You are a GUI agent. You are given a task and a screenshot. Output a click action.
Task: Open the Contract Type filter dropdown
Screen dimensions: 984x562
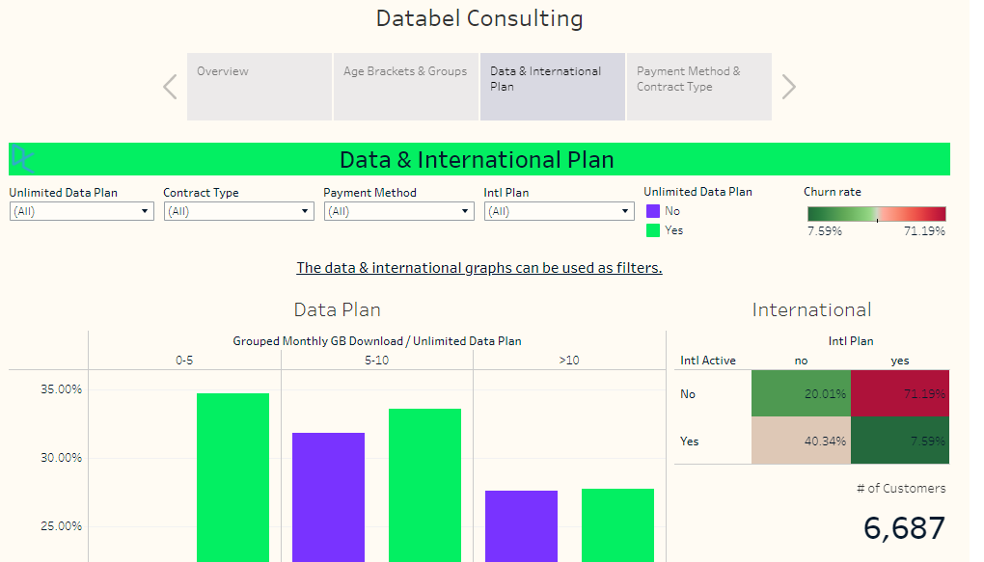coord(305,211)
